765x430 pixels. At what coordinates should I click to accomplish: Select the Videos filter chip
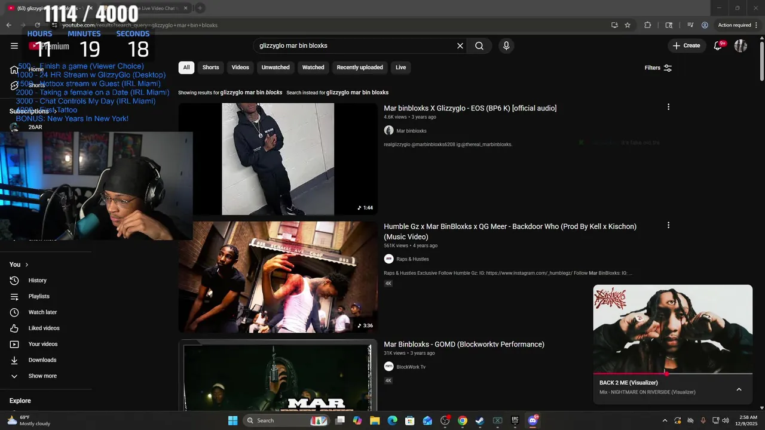(240, 67)
